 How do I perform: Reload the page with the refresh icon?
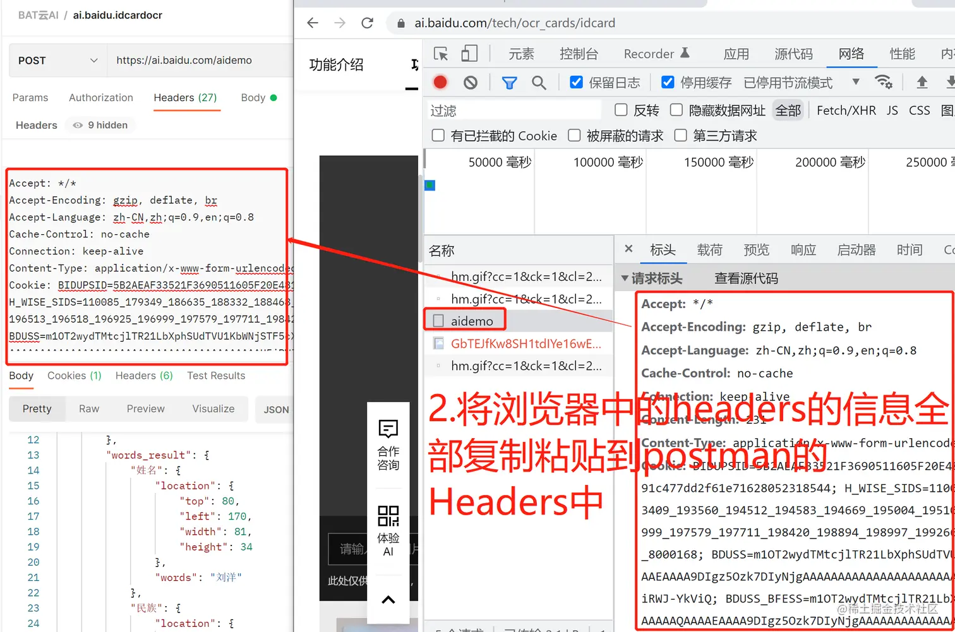click(367, 23)
